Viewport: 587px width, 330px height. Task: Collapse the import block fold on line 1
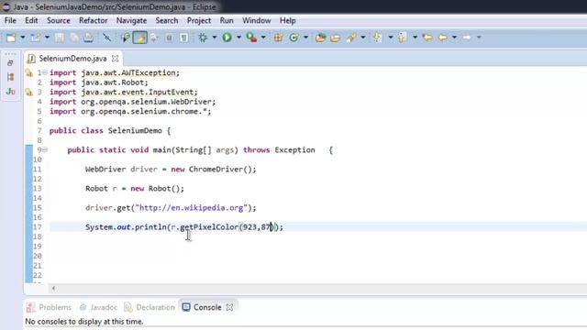tap(45, 72)
